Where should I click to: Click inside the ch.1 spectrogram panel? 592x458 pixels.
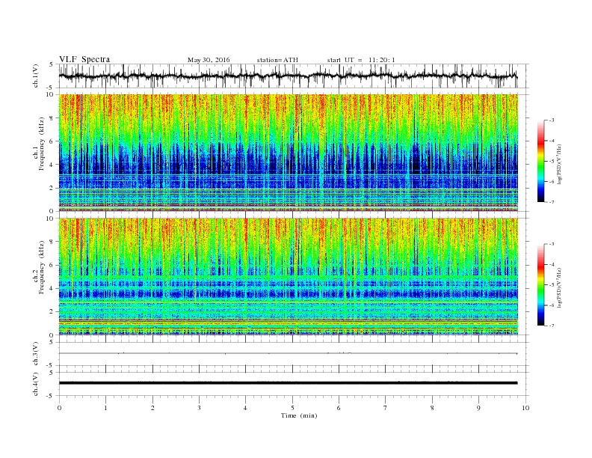coord(289,153)
